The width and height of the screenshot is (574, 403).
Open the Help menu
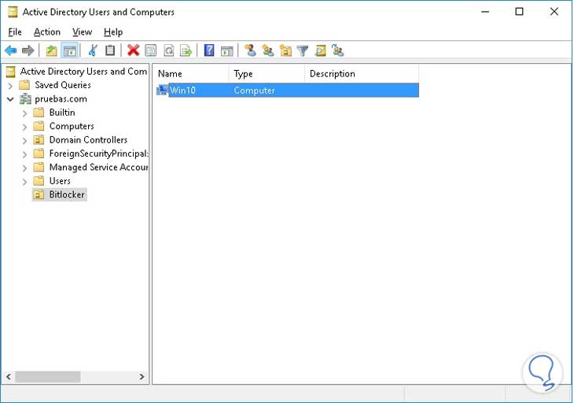113,31
